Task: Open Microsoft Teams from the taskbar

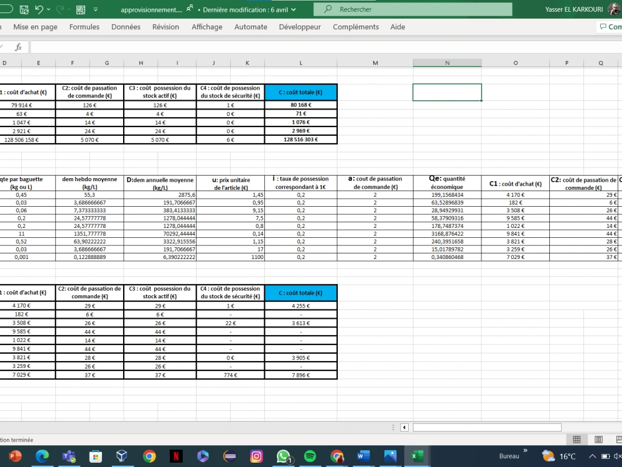Action: click(68, 456)
